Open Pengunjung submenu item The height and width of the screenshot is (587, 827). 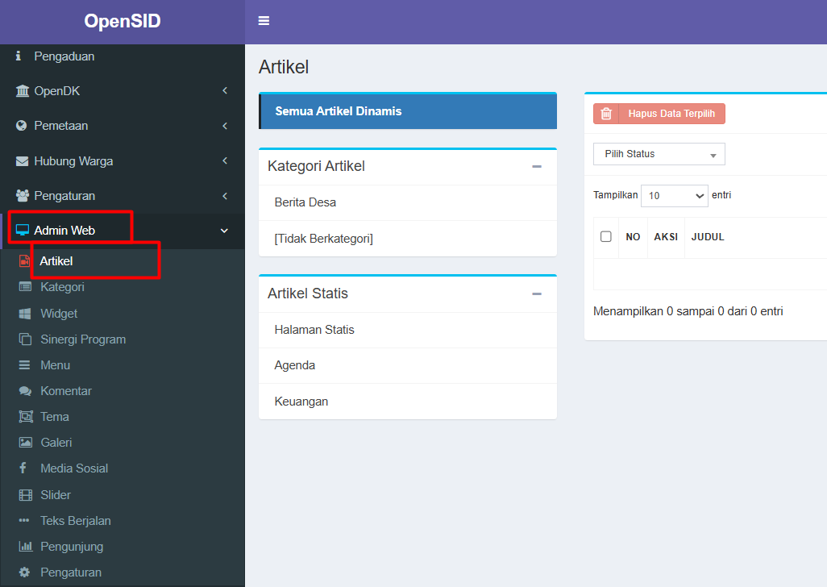[x=72, y=547]
